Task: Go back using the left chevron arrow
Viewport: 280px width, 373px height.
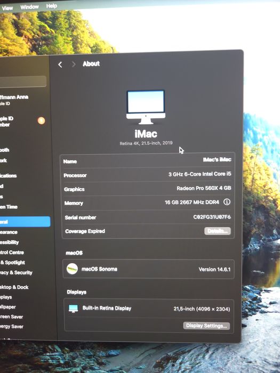Action: click(60, 64)
